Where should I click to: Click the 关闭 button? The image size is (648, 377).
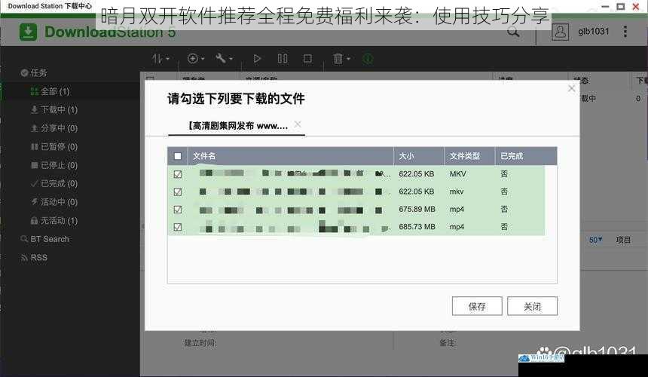click(x=532, y=306)
